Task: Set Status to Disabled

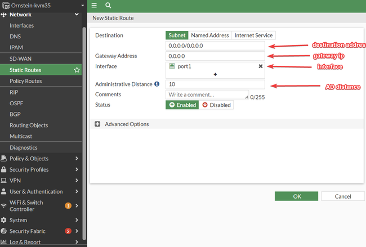Action: [x=216, y=105]
